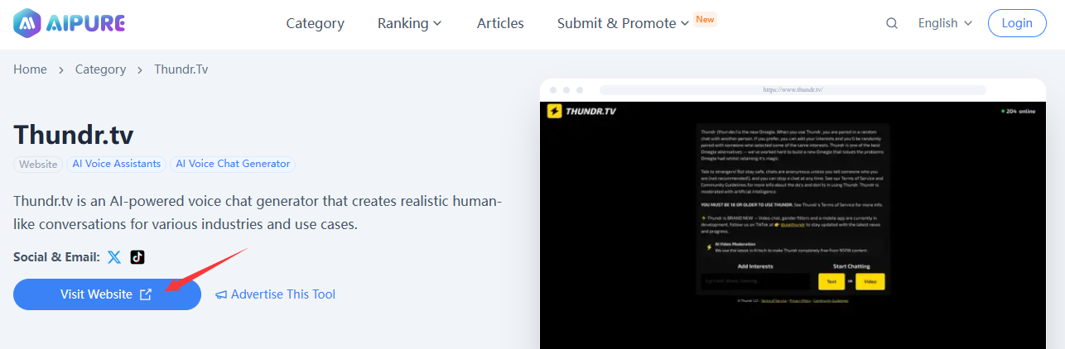Open the TikTok social link
The image size is (1065, 349).
[137, 257]
